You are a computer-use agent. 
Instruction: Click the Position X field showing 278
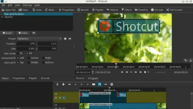(26, 44)
